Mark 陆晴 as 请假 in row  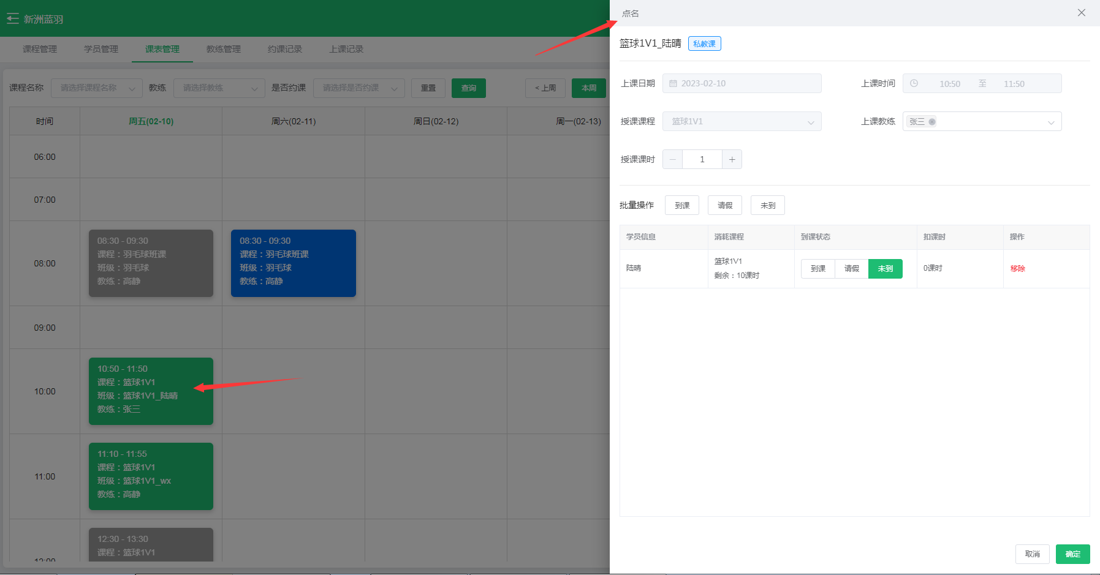(851, 269)
